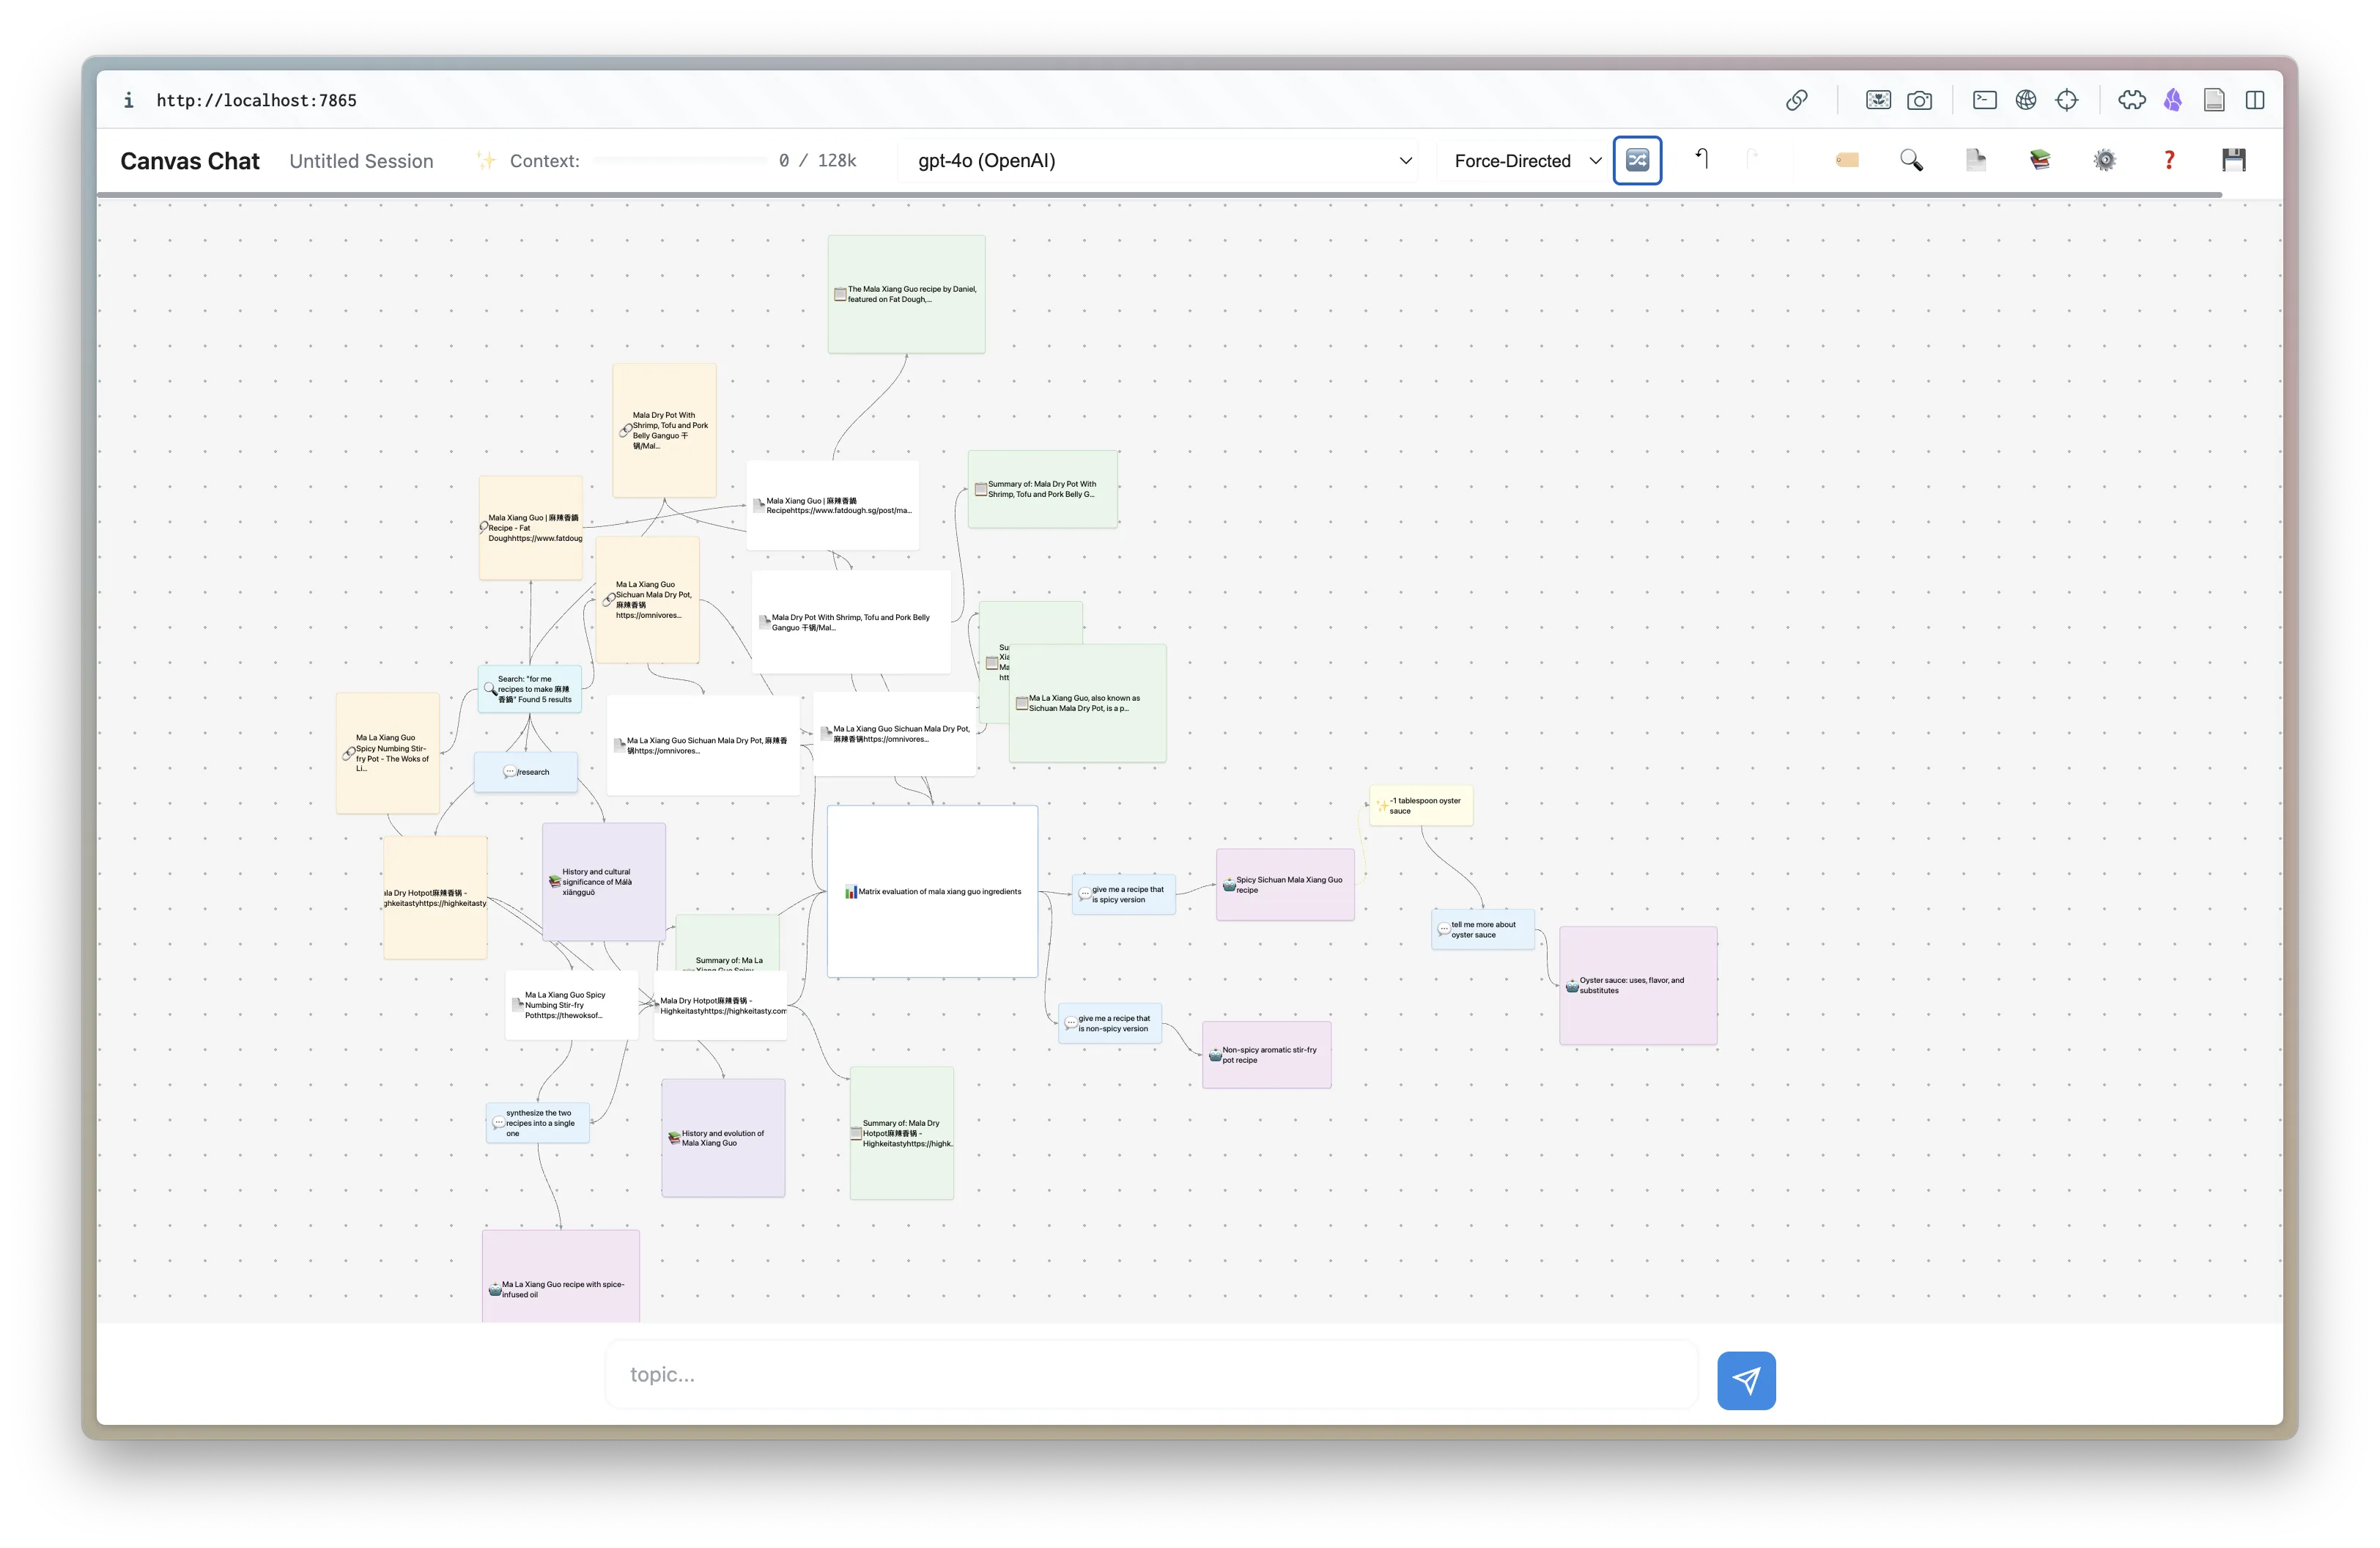The image size is (2380, 1548).
Task: Select 'Oyster sauce: uses, flavor, and substitutes' node
Action: pos(1638,985)
